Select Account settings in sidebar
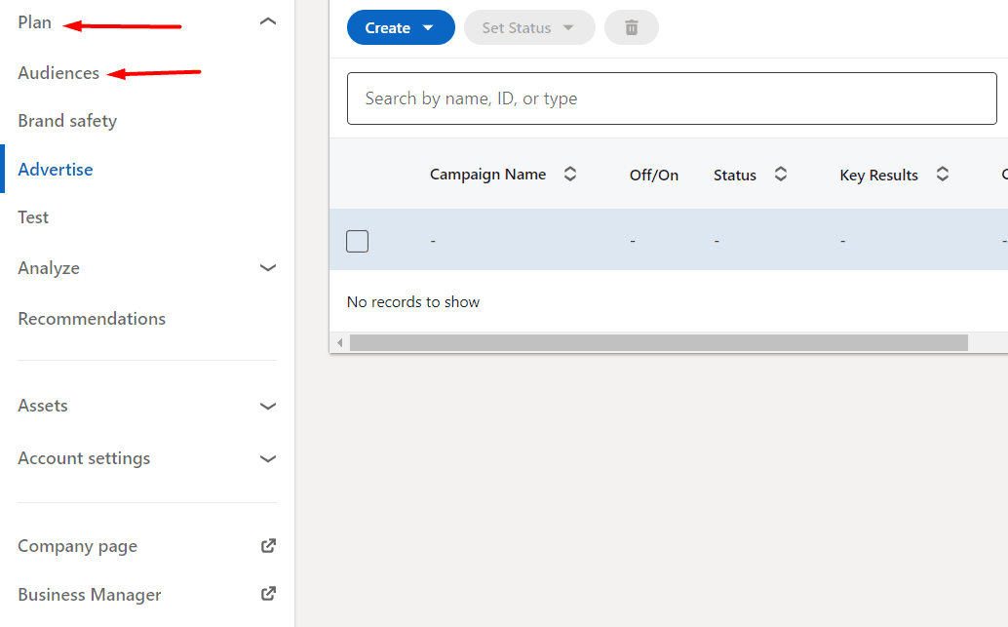This screenshot has width=1008, height=627. pos(84,458)
